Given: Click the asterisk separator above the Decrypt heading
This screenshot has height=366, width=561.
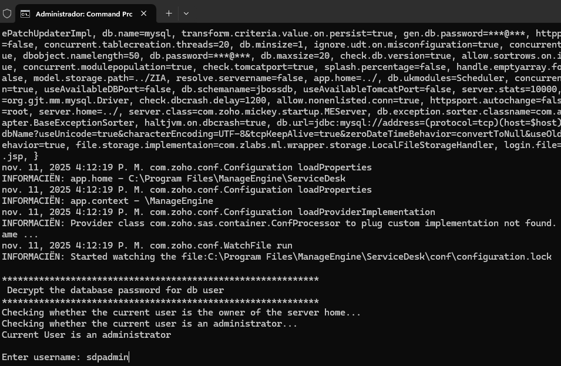Looking at the screenshot, I should tap(160, 279).
